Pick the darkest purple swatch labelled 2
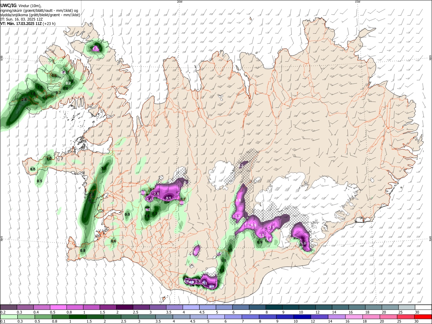 pos(125,307)
